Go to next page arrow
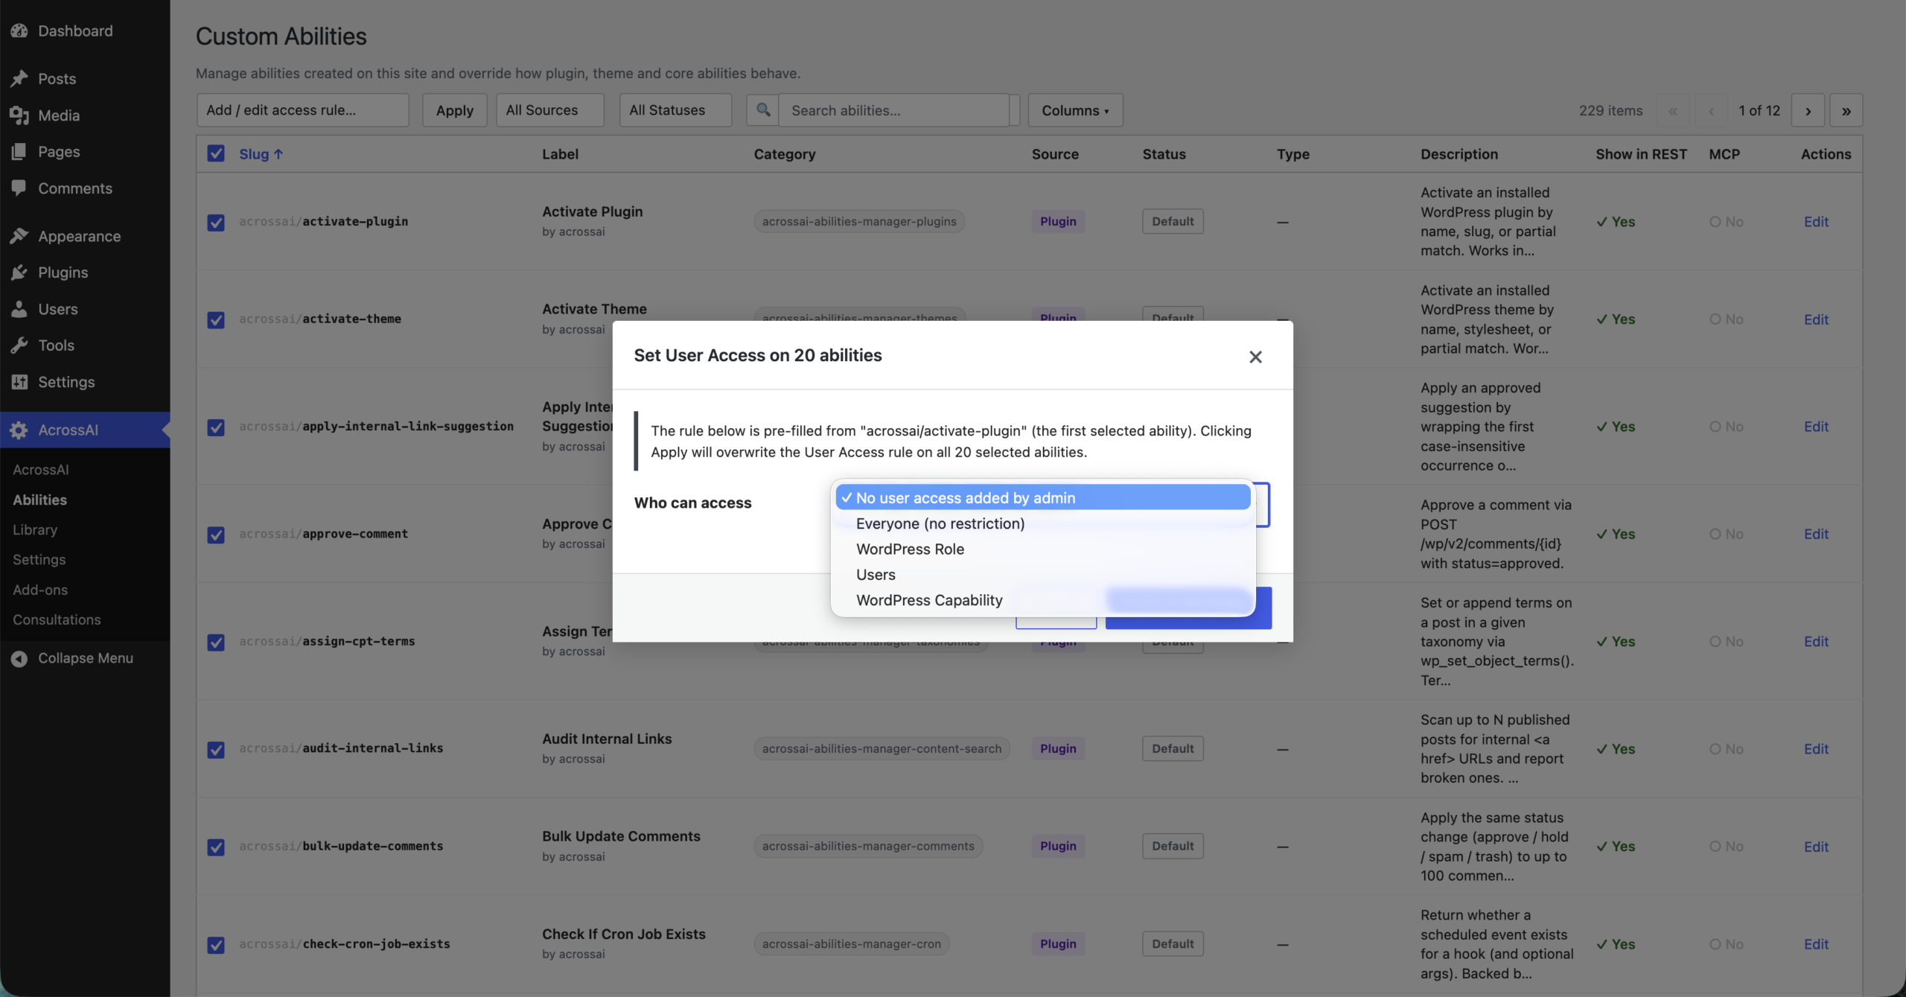 coord(1808,110)
